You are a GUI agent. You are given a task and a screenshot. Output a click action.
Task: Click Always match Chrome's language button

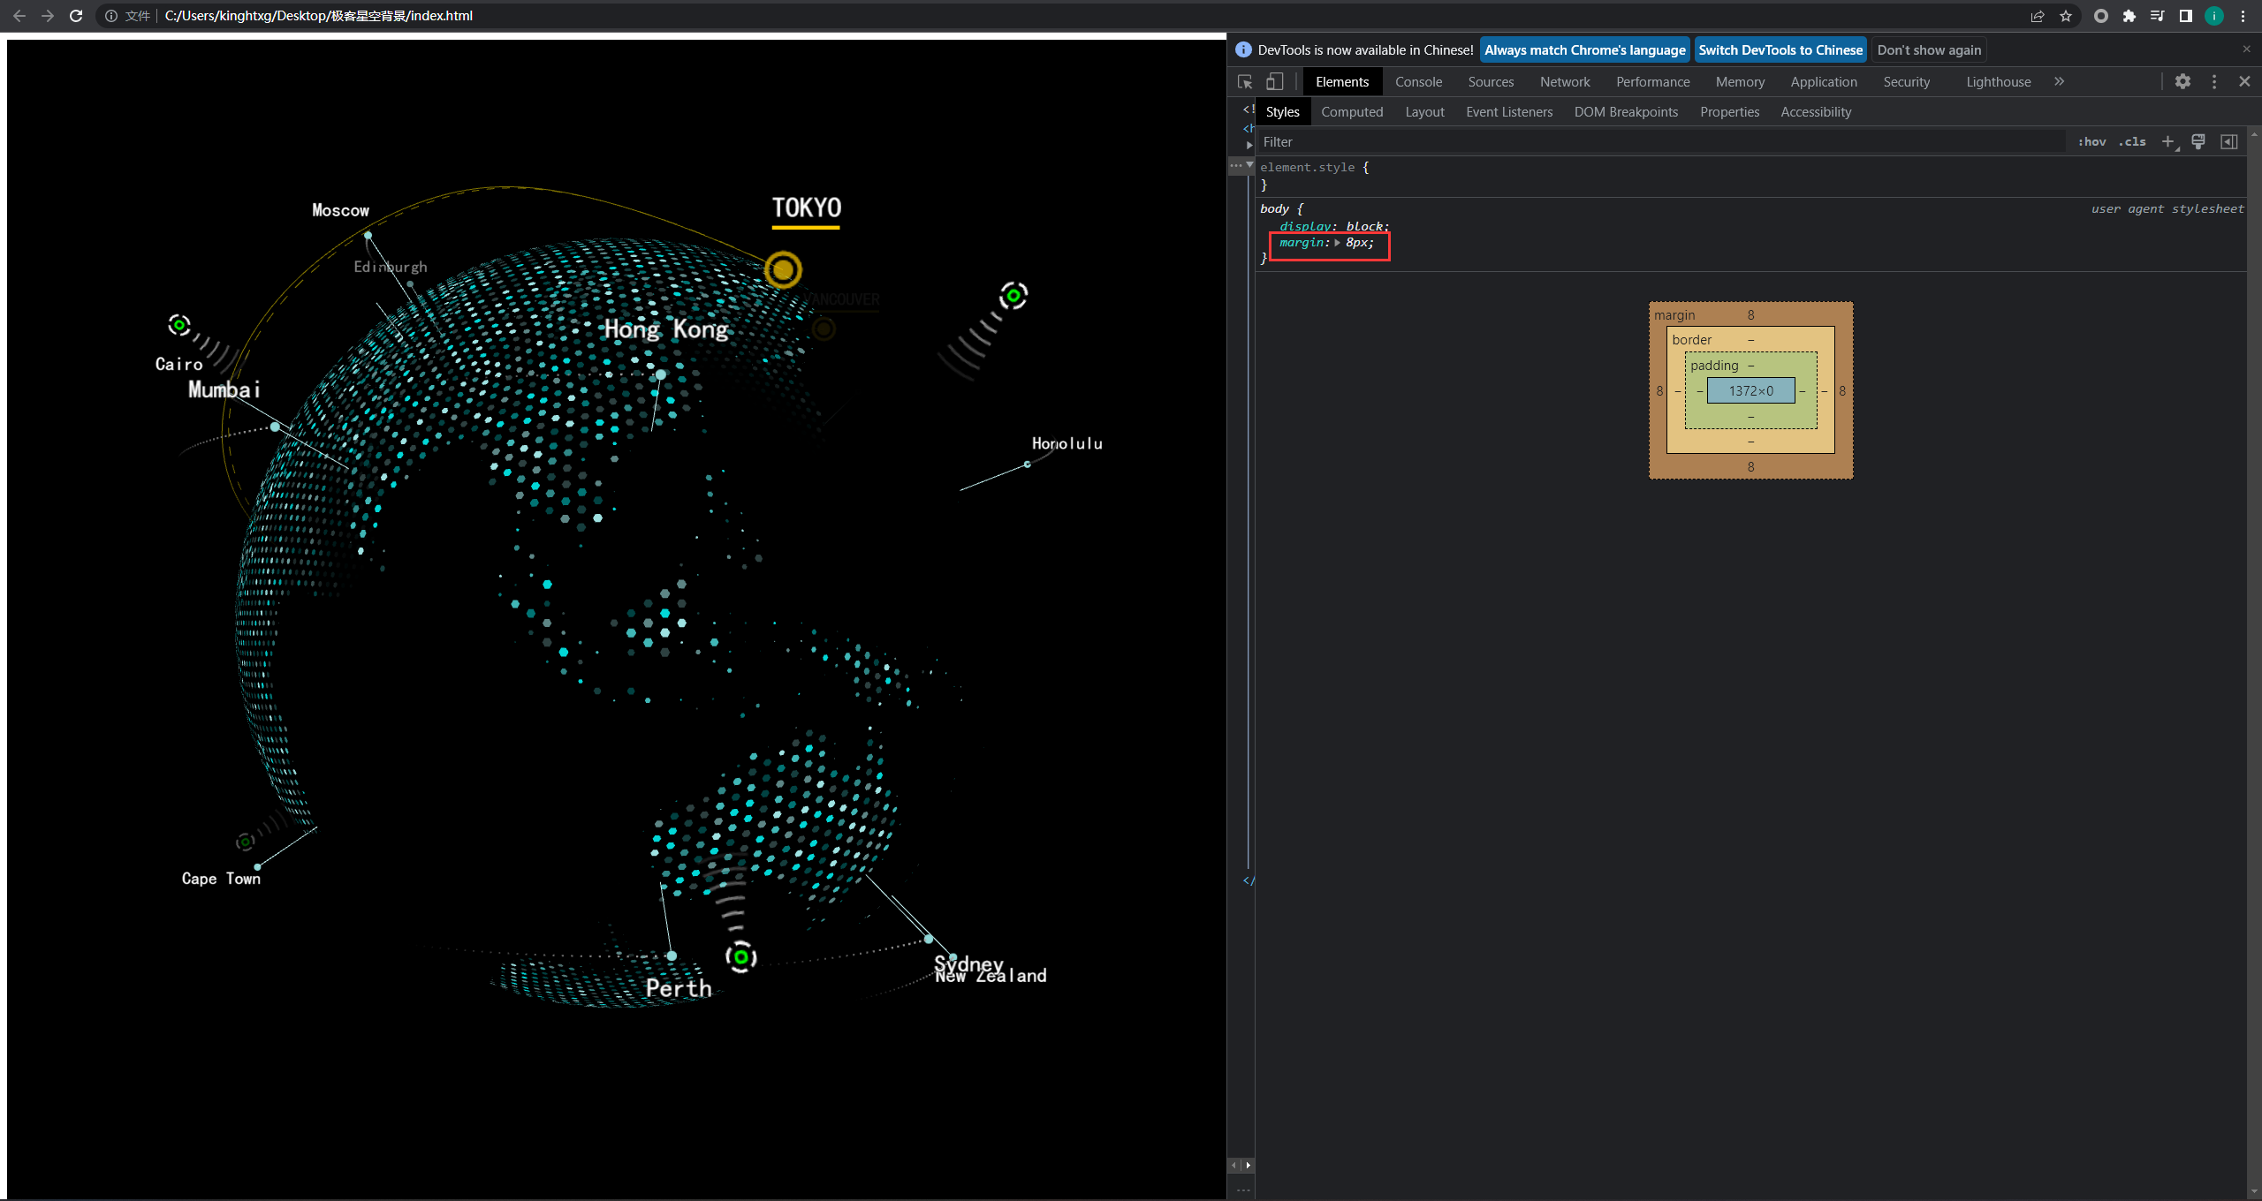pyautogui.click(x=1584, y=50)
